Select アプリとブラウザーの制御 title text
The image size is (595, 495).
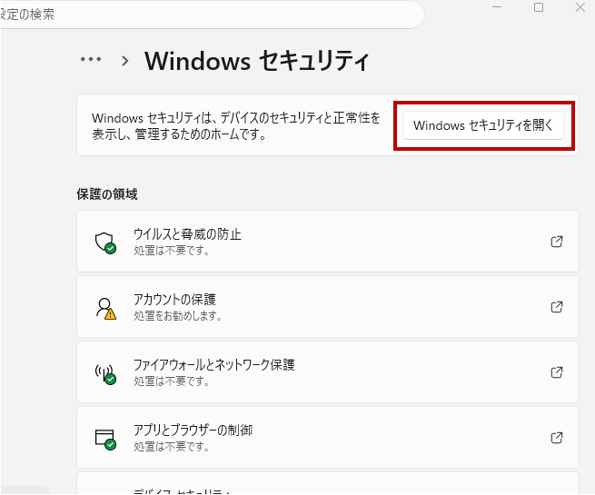[x=193, y=431]
